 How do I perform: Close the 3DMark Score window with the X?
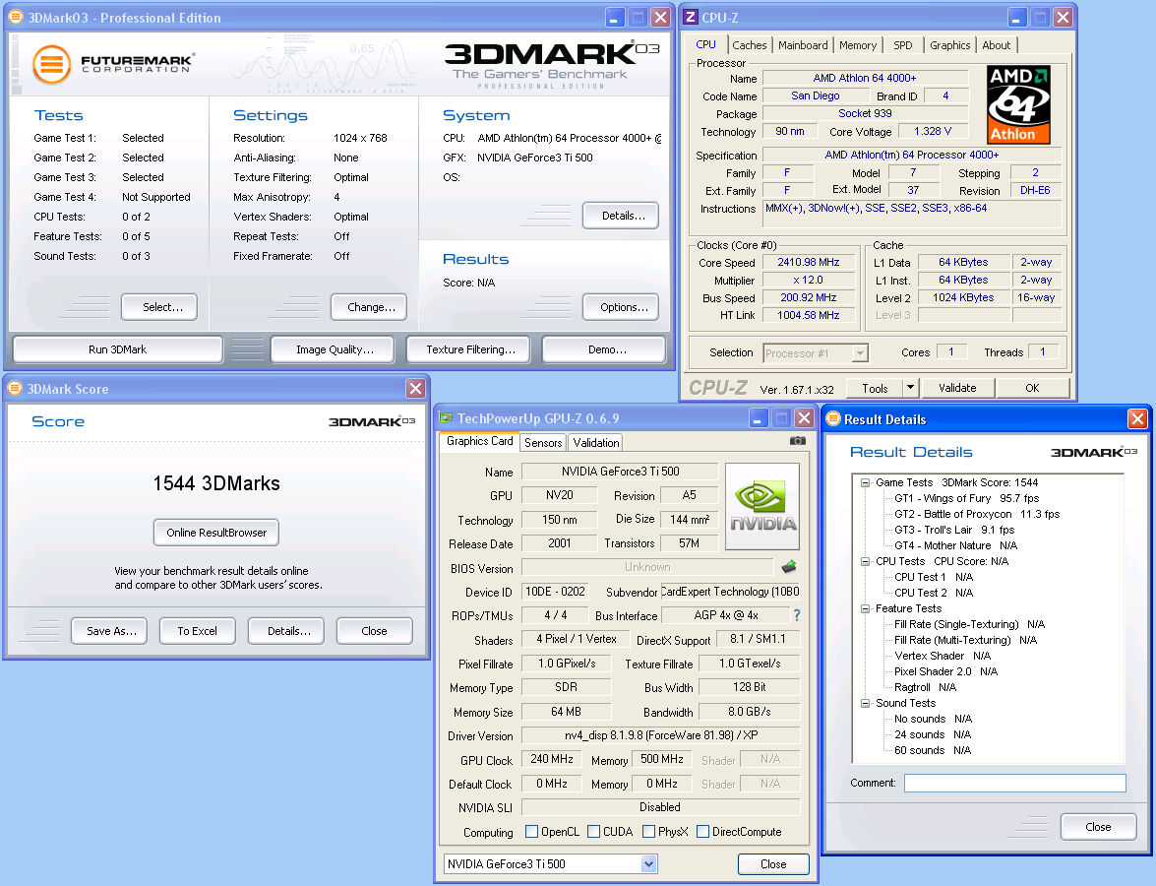[416, 388]
